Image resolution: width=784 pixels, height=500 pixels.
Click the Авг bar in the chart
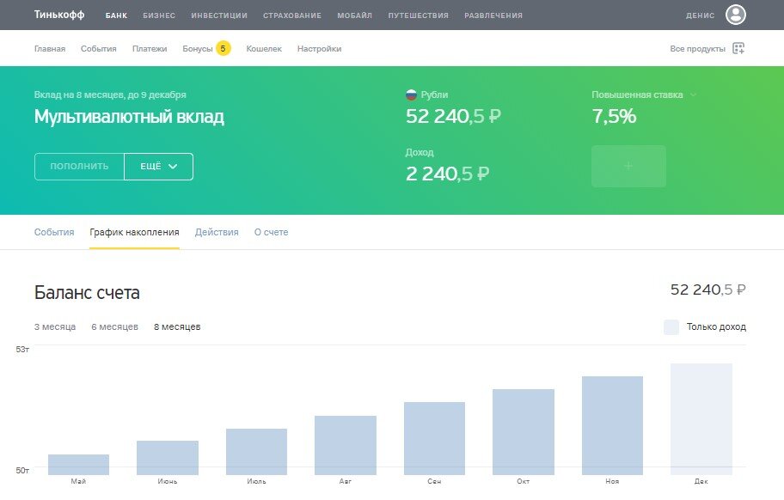(x=346, y=445)
